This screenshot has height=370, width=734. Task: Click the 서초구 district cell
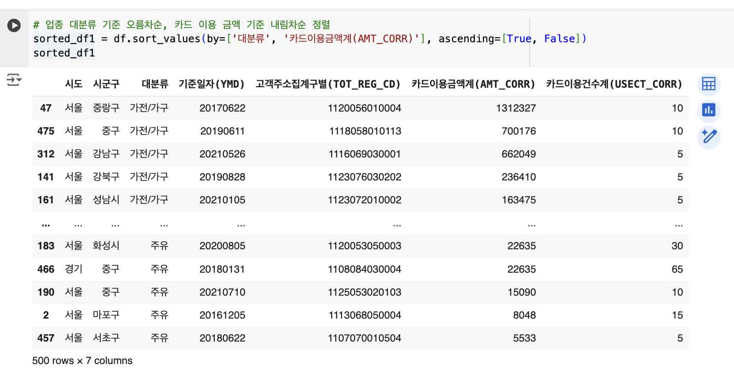(106, 338)
